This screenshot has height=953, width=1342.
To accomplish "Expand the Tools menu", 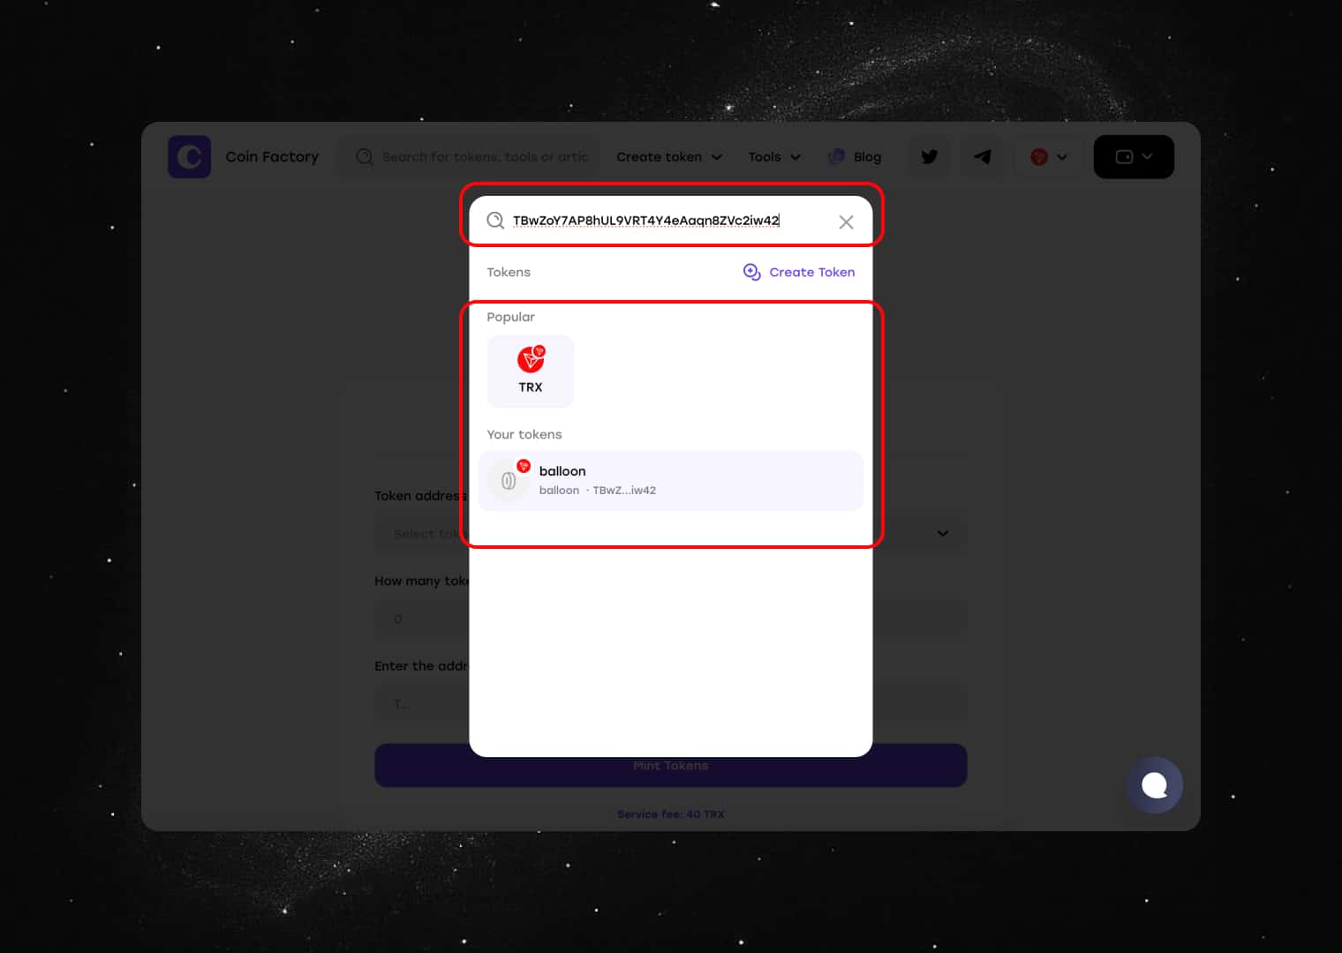I will click(x=774, y=157).
